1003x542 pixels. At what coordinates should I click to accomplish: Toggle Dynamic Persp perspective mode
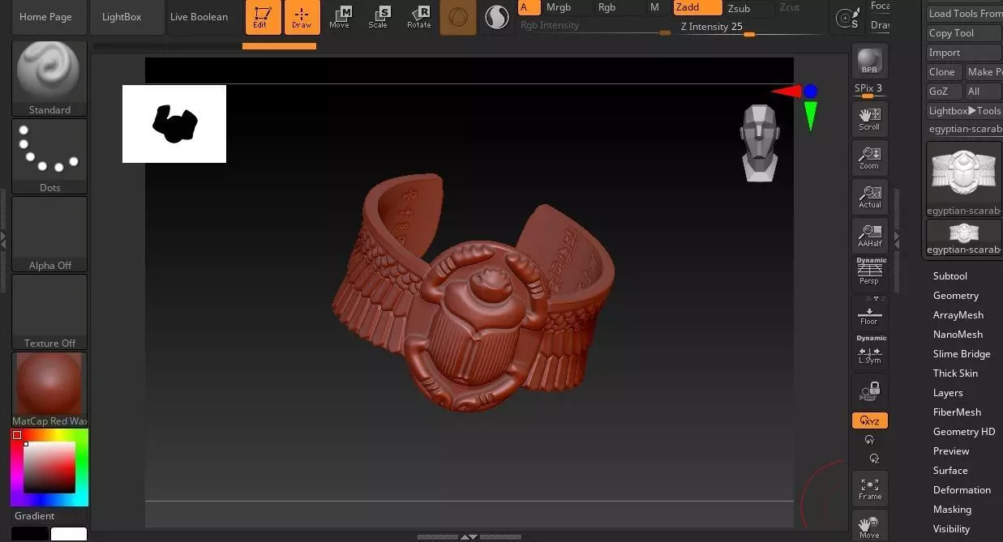pos(869,272)
